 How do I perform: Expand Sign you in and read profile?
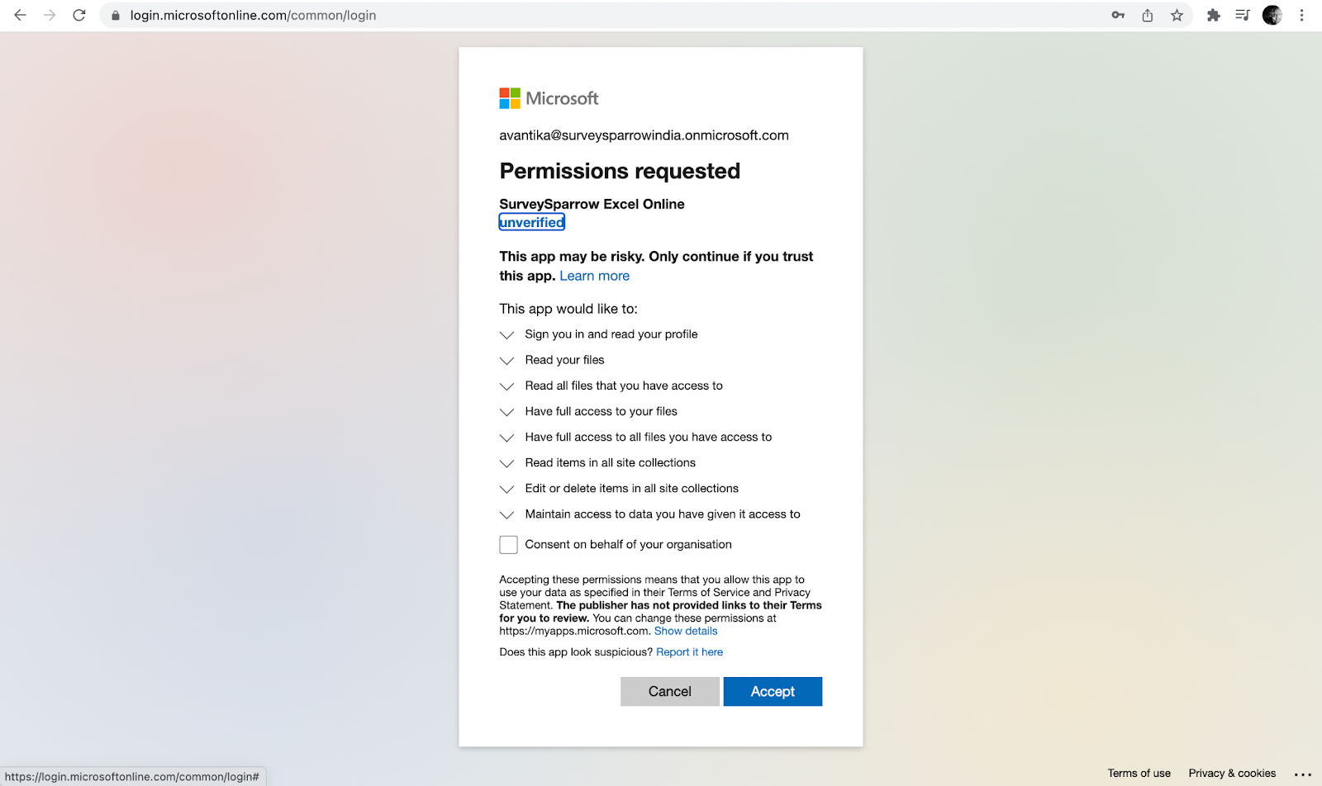tap(507, 335)
